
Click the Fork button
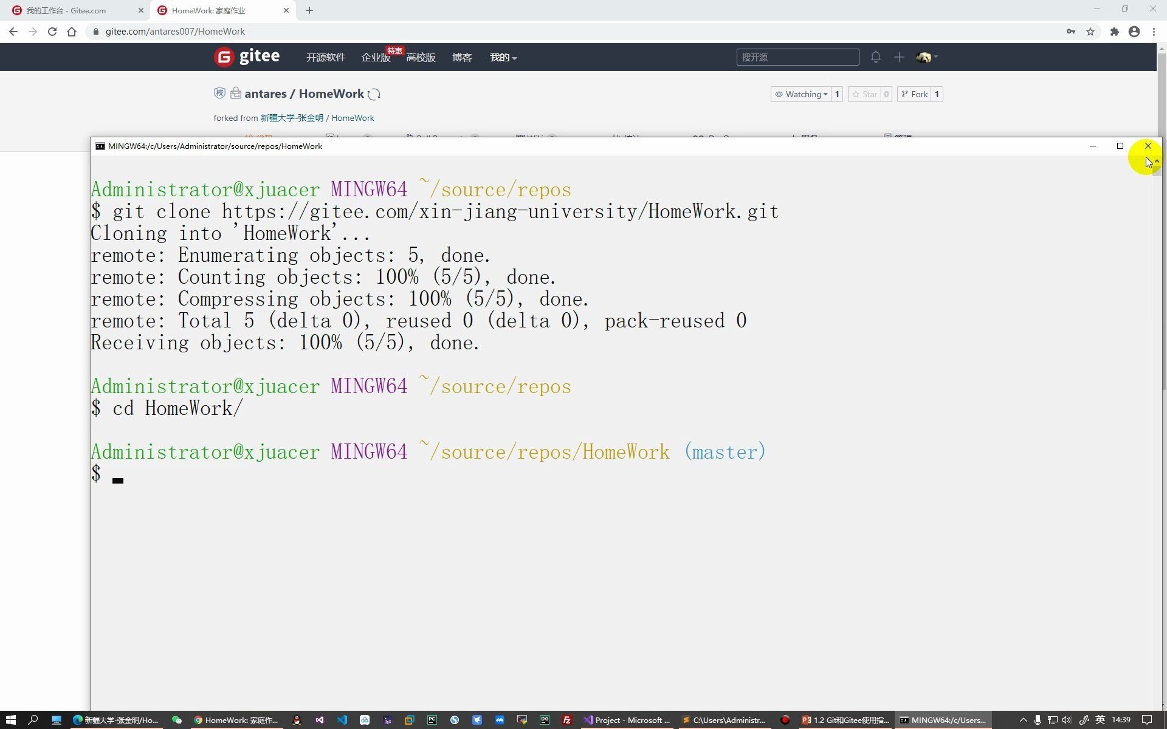[x=915, y=94]
